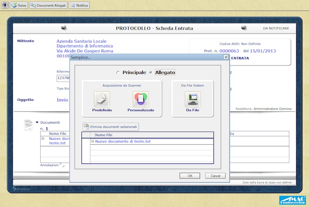
Task: Click the document icon beside Documenti
Action: pos(28,125)
